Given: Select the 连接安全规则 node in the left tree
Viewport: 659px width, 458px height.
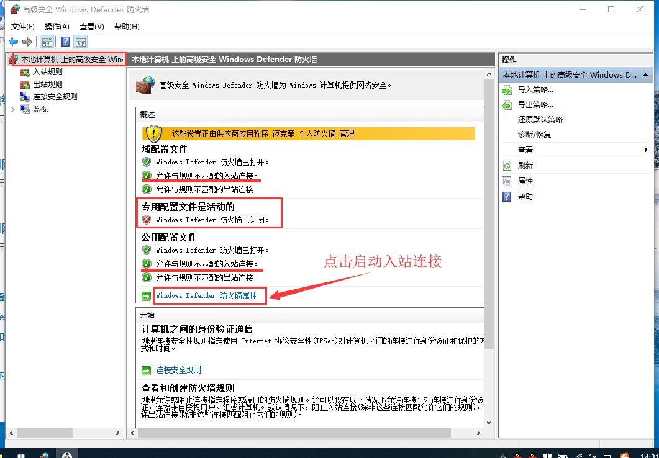Looking at the screenshot, I should click(55, 97).
